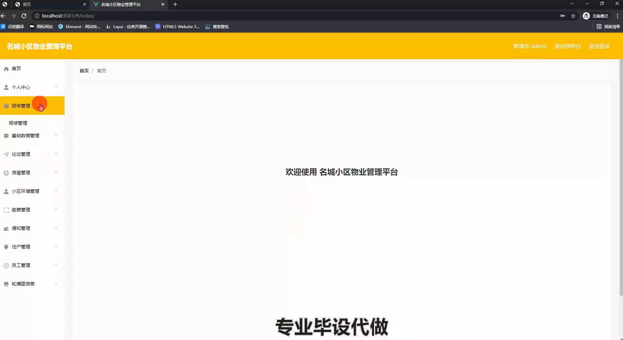
Task: Expand the 轮播图信息 chevron arrow
Action: 56,283
